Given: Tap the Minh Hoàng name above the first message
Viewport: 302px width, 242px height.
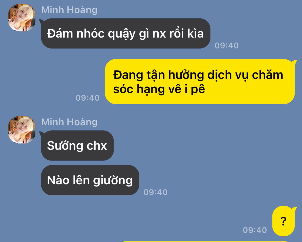Looking at the screenshot, I should (69, 10).
